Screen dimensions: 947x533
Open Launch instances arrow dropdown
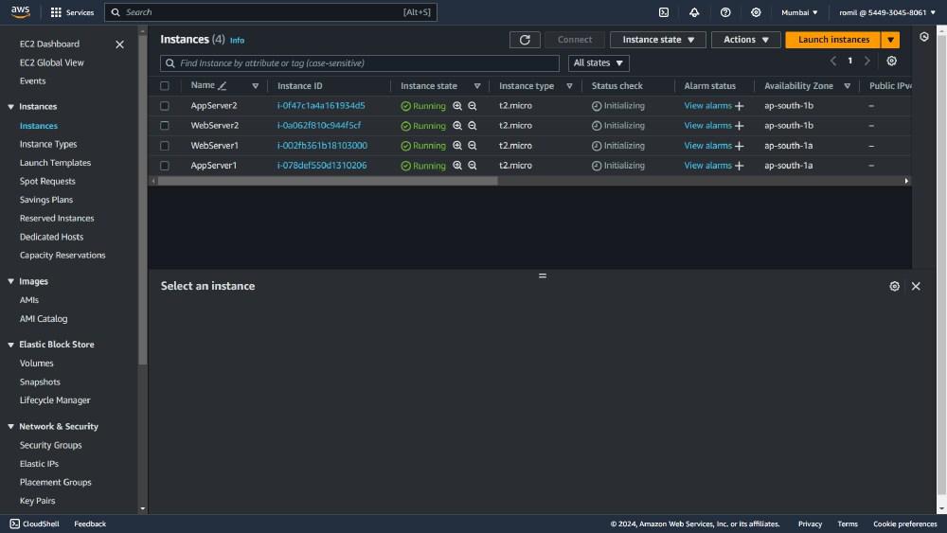click(x=890, y=40)
